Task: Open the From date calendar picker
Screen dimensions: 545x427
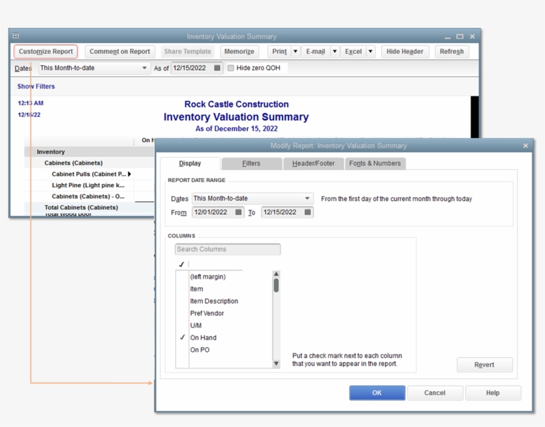Action: [239, 212]
